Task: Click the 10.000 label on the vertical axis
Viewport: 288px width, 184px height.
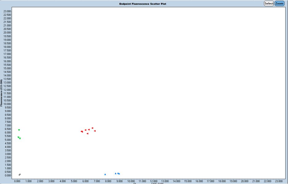Action: tap(7, 104)
